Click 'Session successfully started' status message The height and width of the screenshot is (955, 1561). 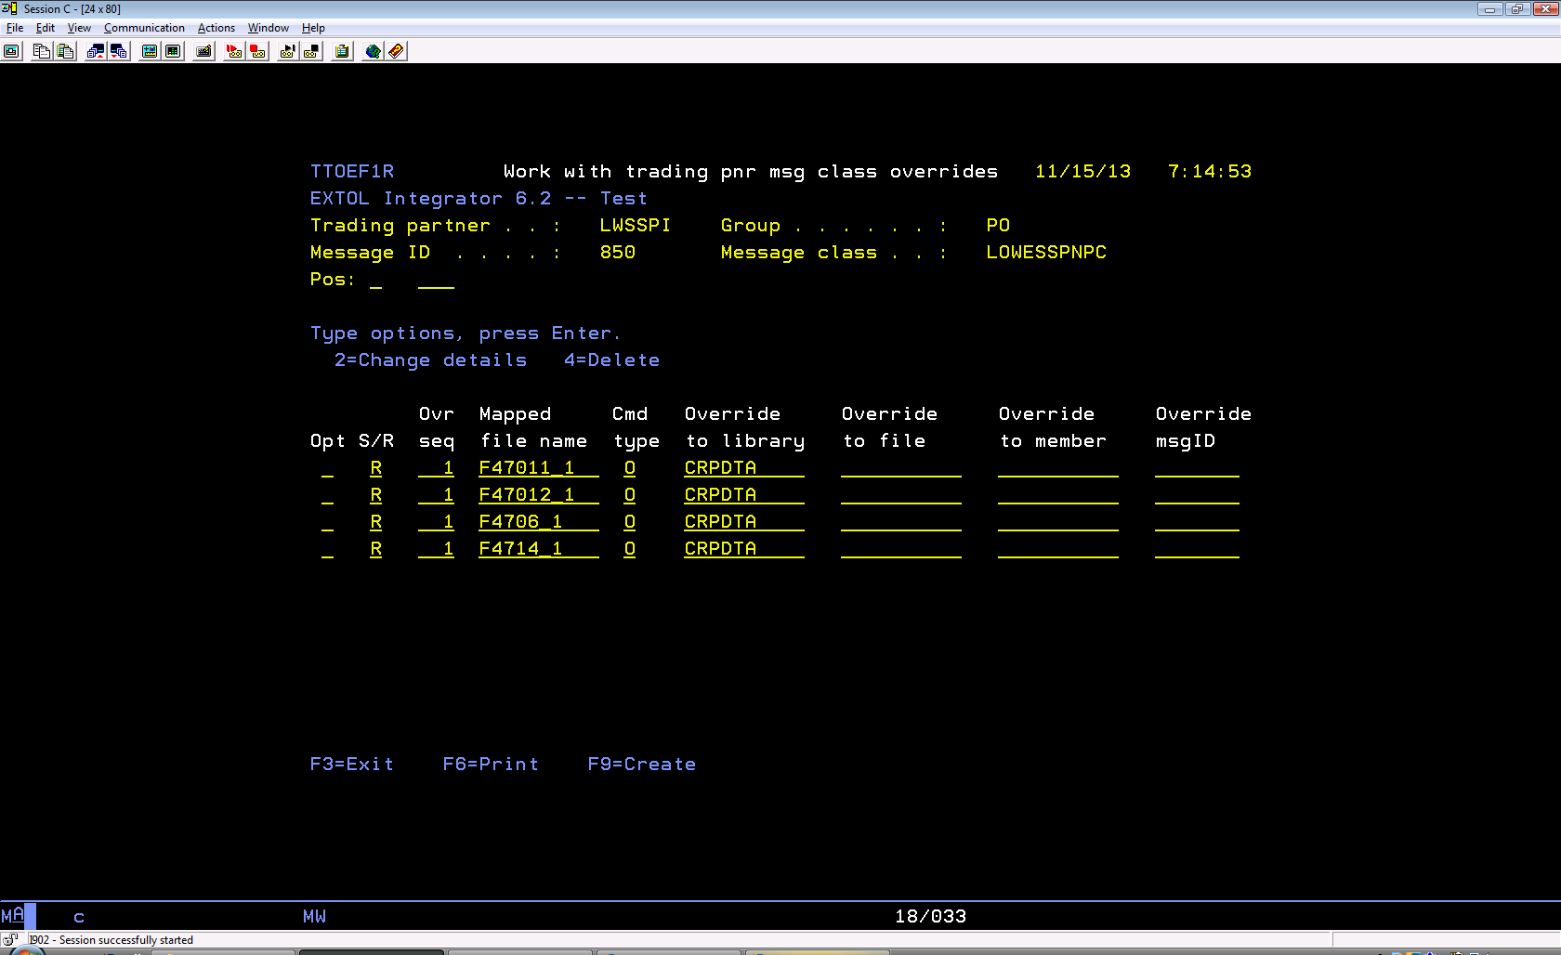[x=126, y=940]
